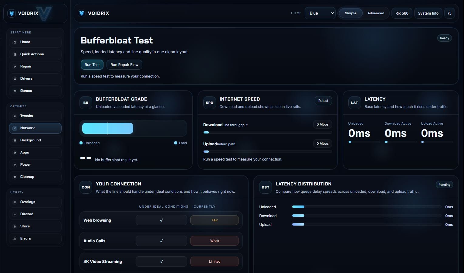The height and width of the screenshot is (273, 464).
Task: Click the Apps sidebar icon
Action: [15, 153]
